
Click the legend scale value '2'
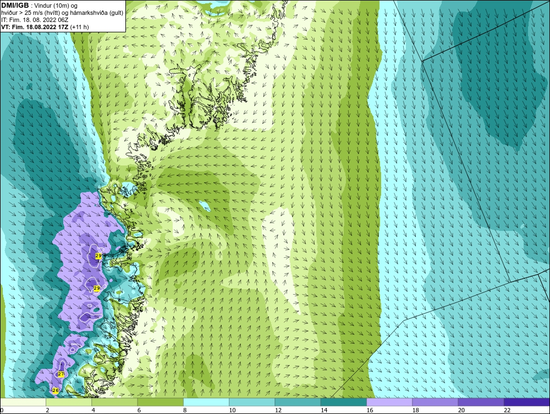(47, 411)
